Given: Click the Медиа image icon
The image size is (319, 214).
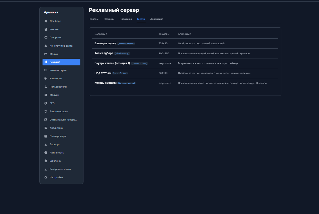Looking at the screenshot, I should point(46,54).
